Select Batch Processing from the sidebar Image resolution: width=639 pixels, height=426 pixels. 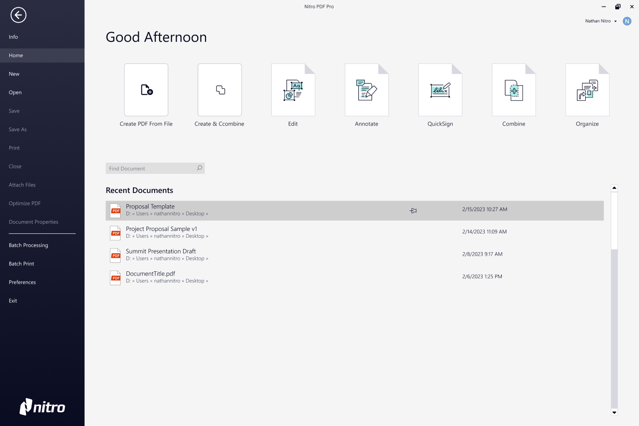point(28,245)
